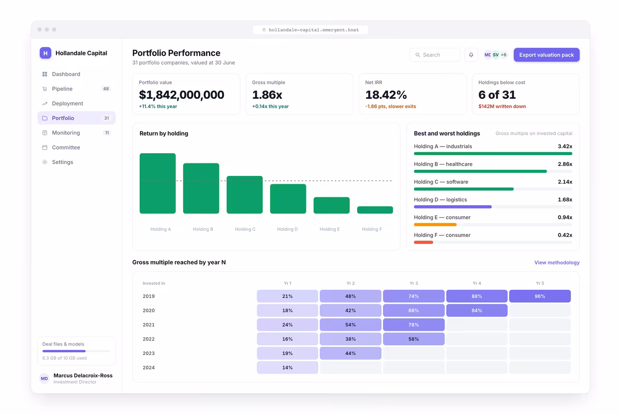The height and width of the screenshot is (414, 621).
Task: Click Holding D bar in chart
Action: (x=288, y=199)
